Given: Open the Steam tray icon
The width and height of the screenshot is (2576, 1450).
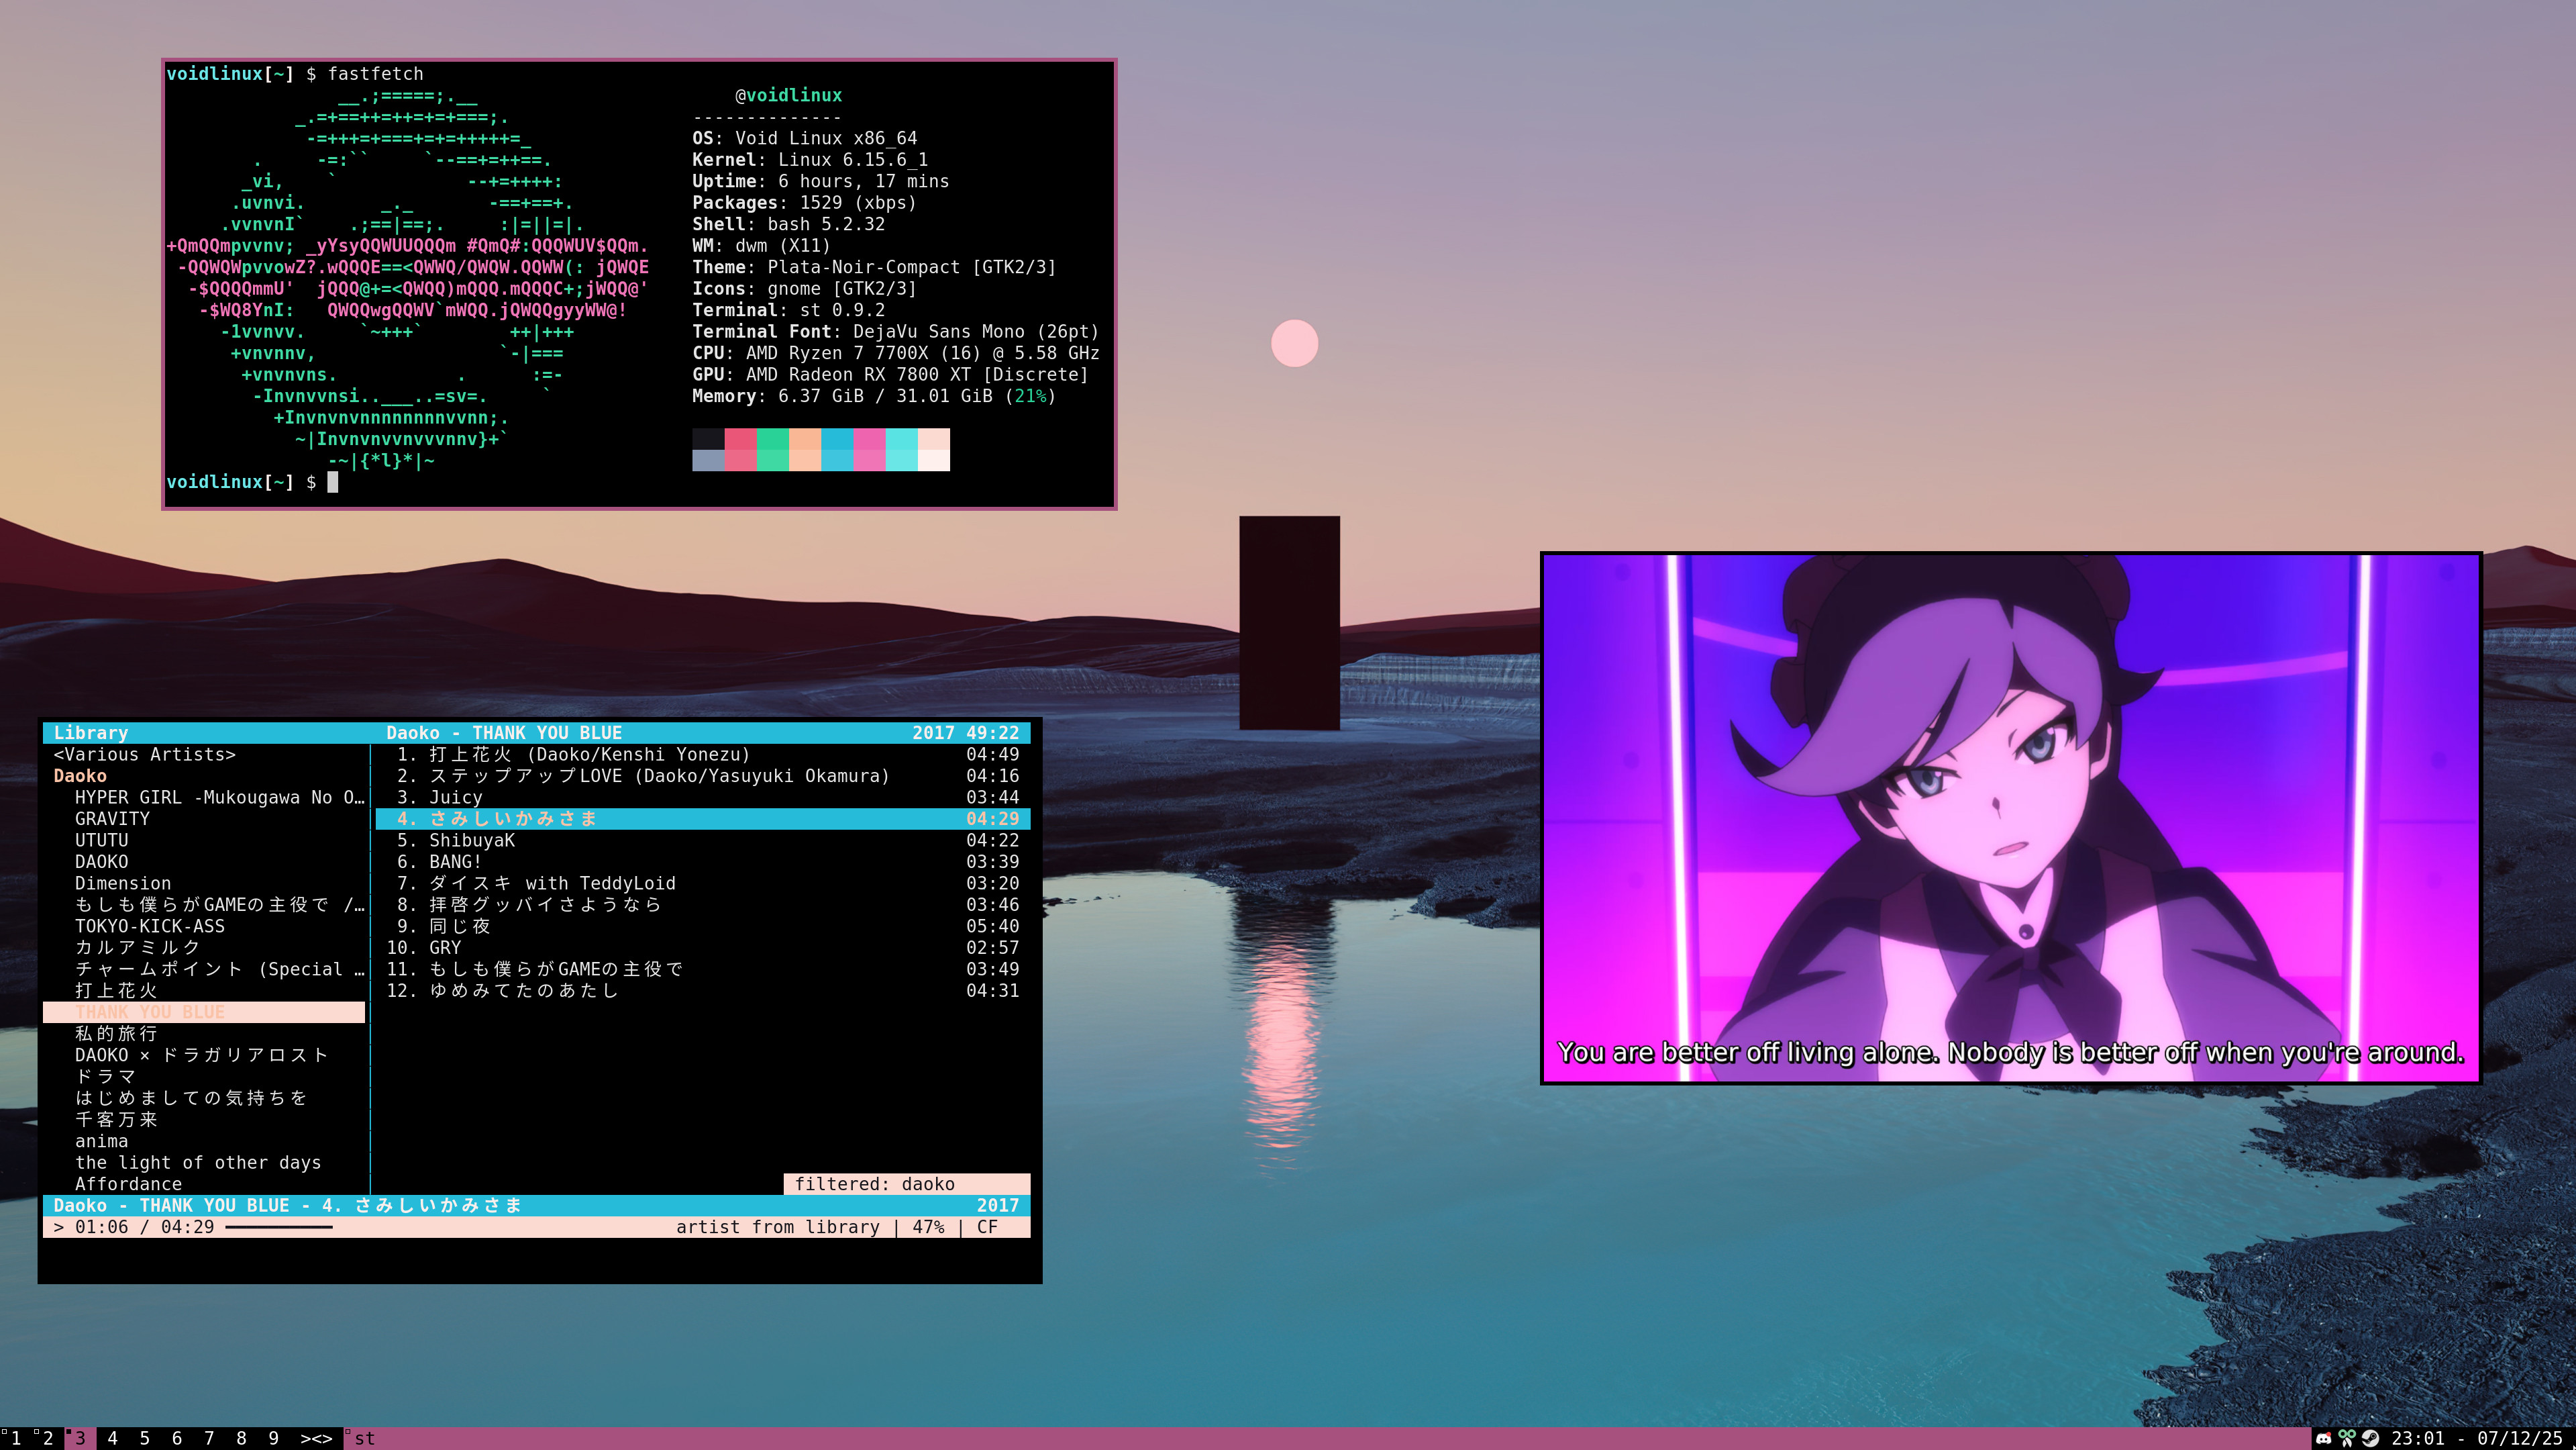Looking at the screenshot, I should coord(2369,1438).
